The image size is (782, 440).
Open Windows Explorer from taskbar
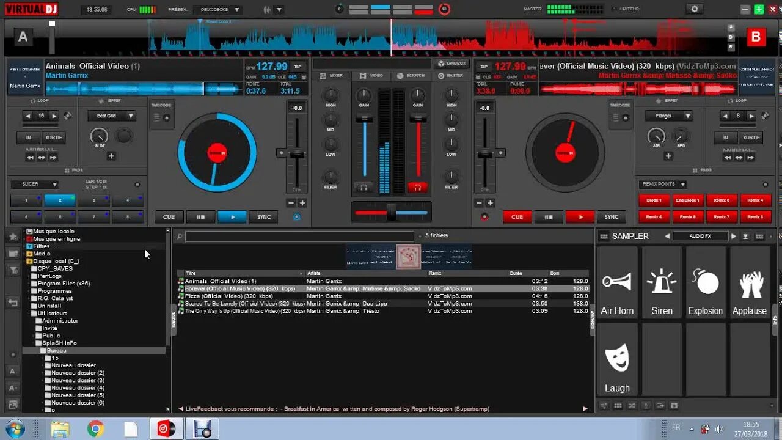point(60,430)
